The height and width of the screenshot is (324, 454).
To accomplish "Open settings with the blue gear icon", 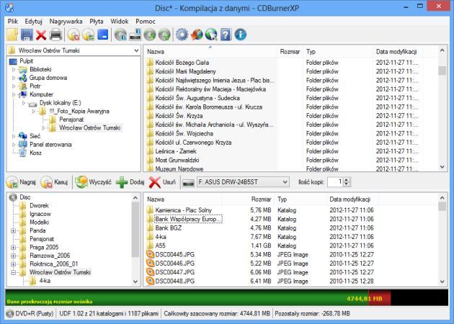I will pos(182,35).
